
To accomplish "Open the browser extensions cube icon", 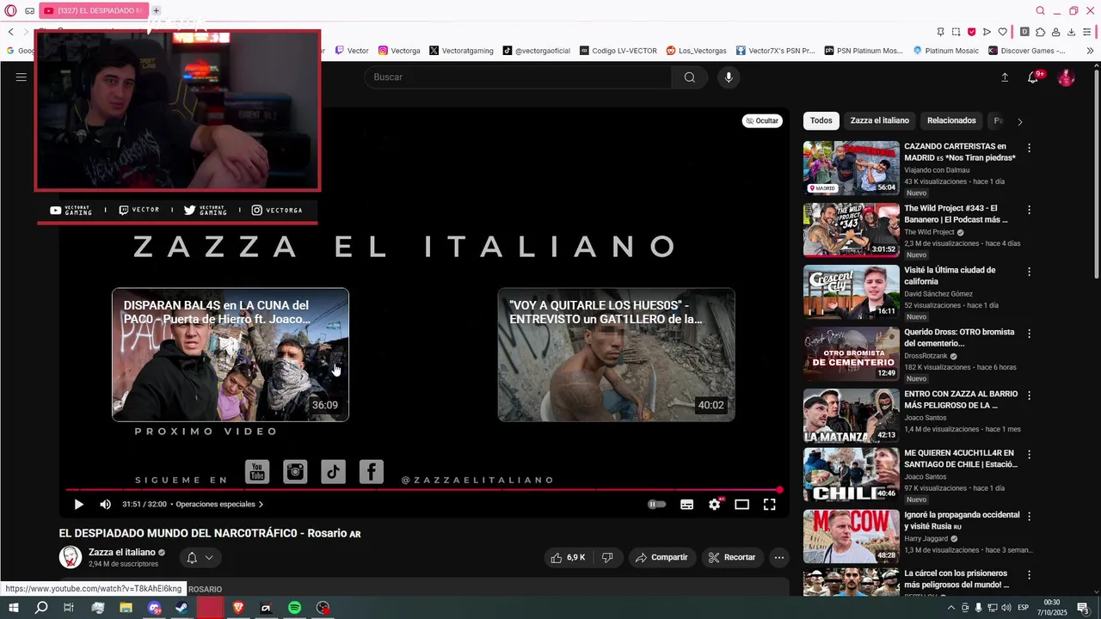I will [1040, 32].
